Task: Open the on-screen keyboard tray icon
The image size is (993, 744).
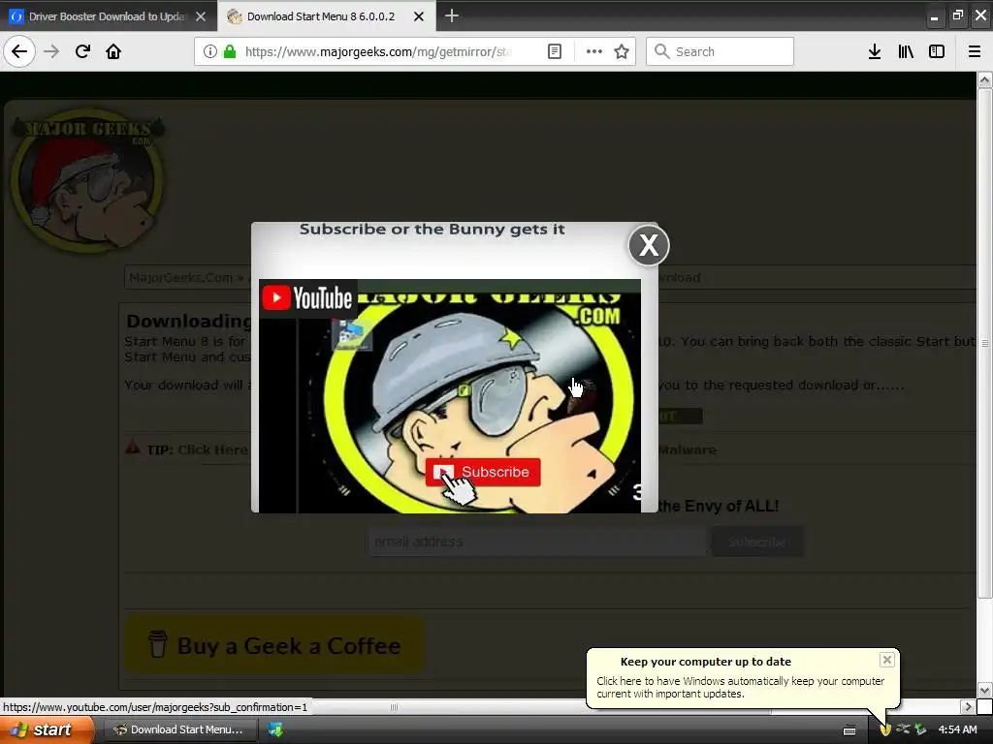Action: point(849,730)
